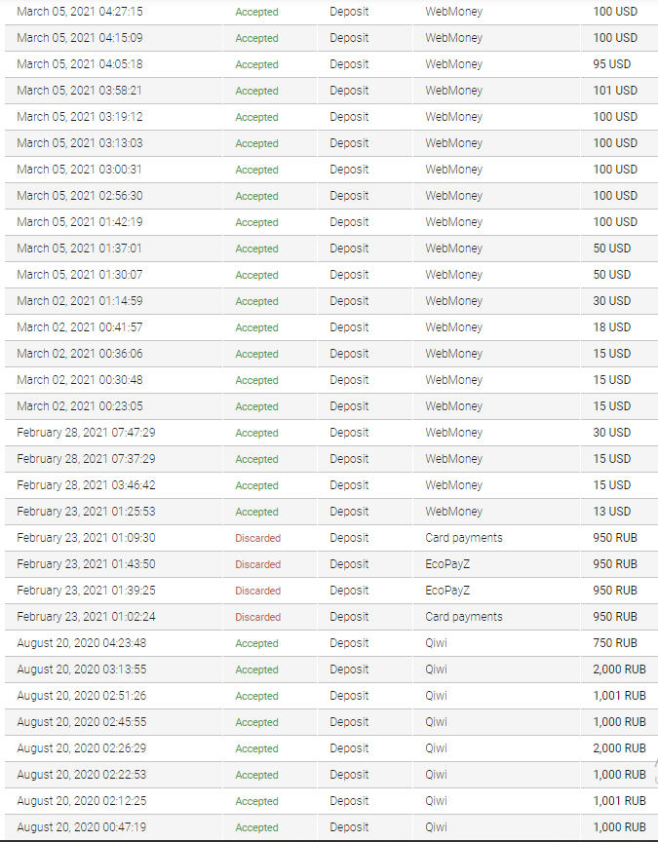Click Deposit in the 02:26:29 row
The height and width of the screenshot is (842, 658).
click(349, 748)
